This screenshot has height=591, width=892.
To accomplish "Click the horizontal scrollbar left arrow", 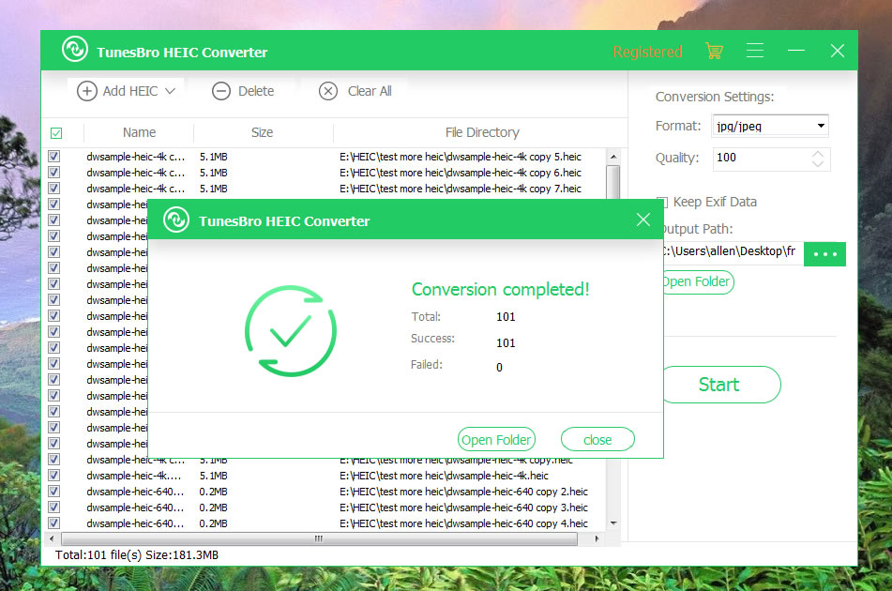I will [52, 538].
